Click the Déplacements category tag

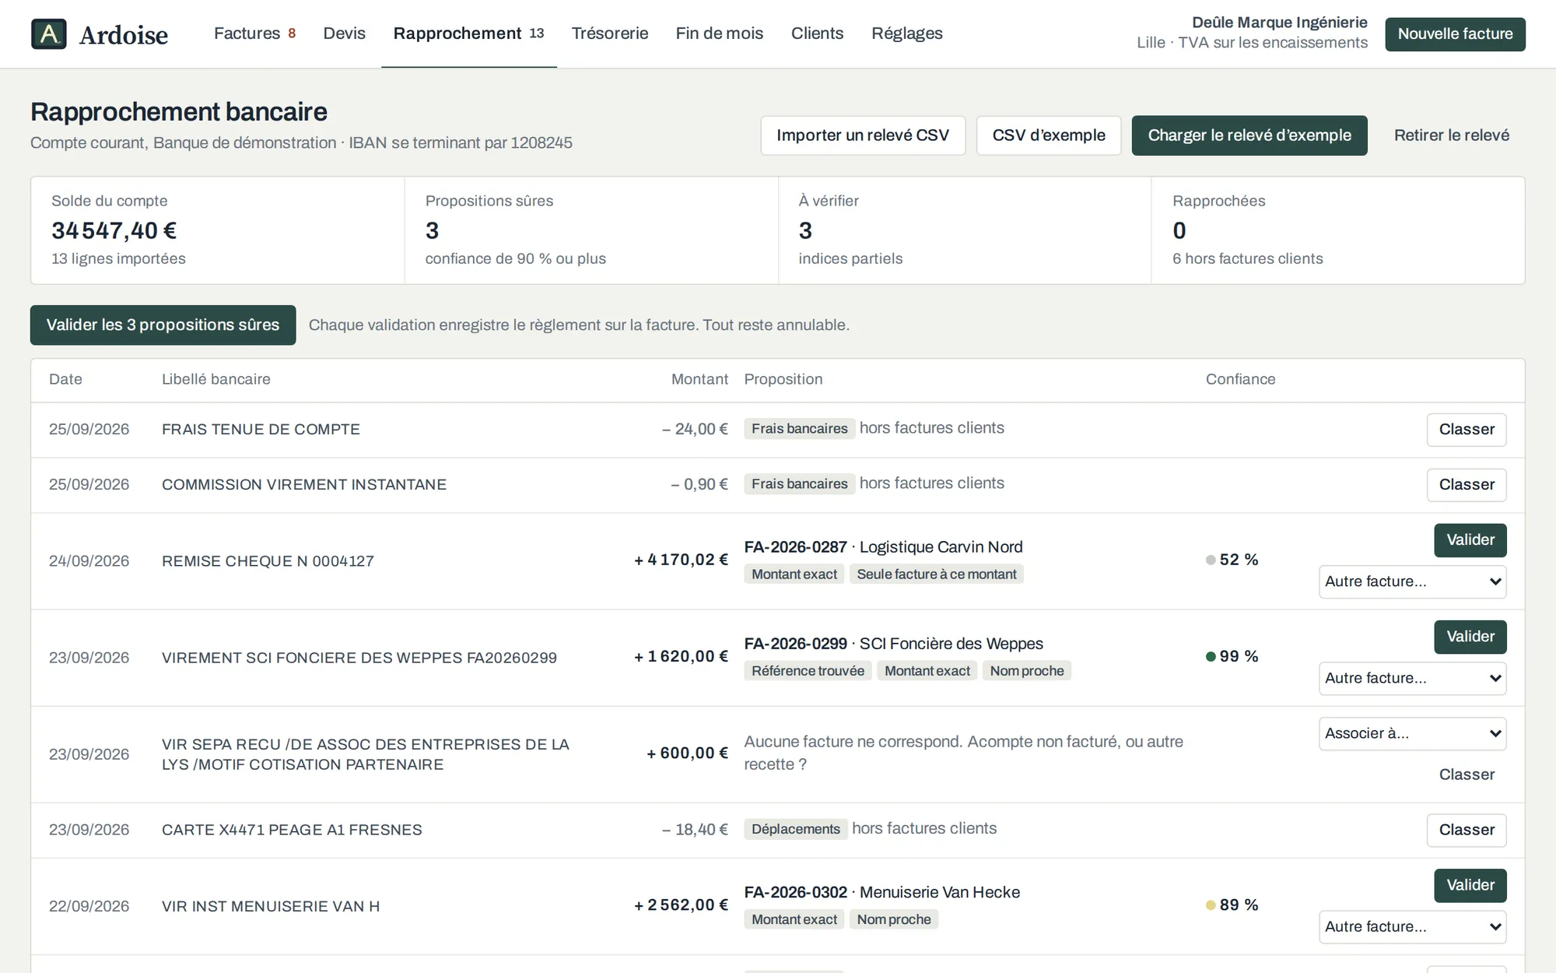tap(795, 830)
